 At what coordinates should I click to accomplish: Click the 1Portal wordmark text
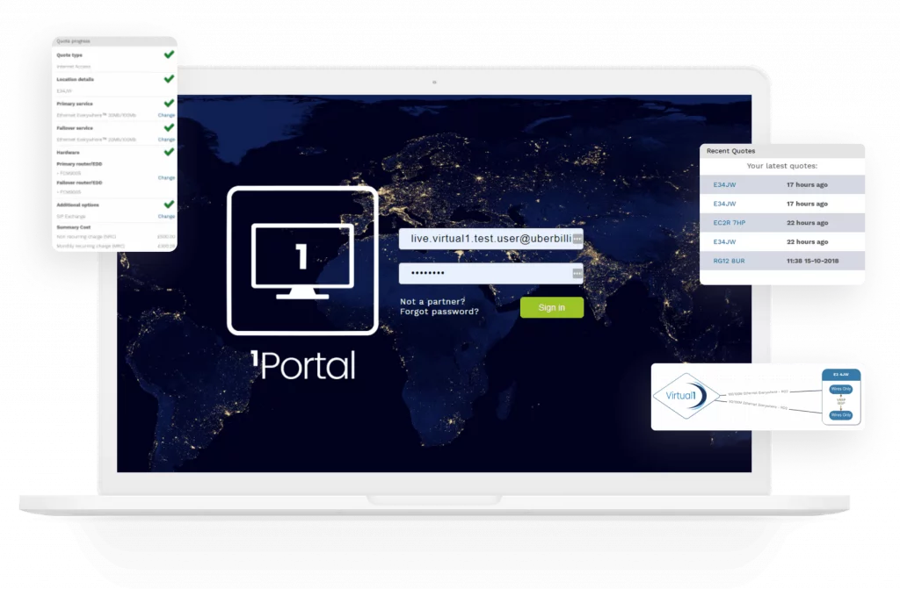click(x=303, y=365)
